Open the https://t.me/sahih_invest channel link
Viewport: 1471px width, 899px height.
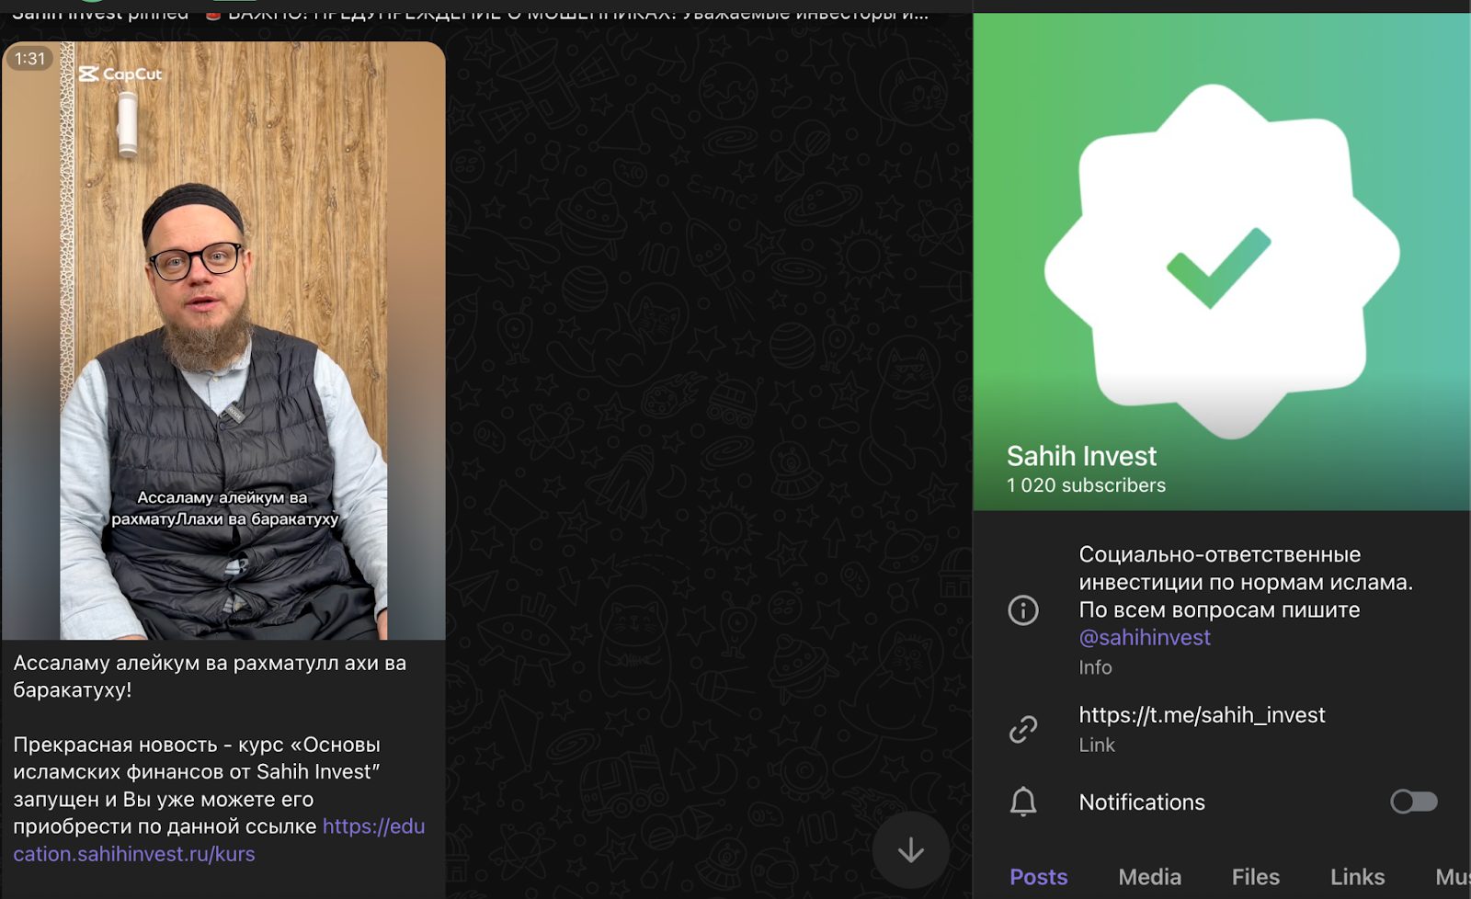click(1202, 715)
